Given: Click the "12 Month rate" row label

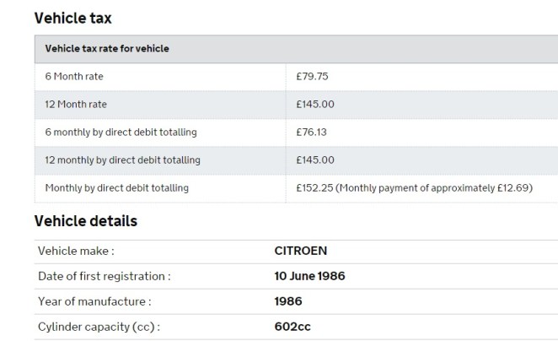Looking at the screenshot, I should [77, 105].
